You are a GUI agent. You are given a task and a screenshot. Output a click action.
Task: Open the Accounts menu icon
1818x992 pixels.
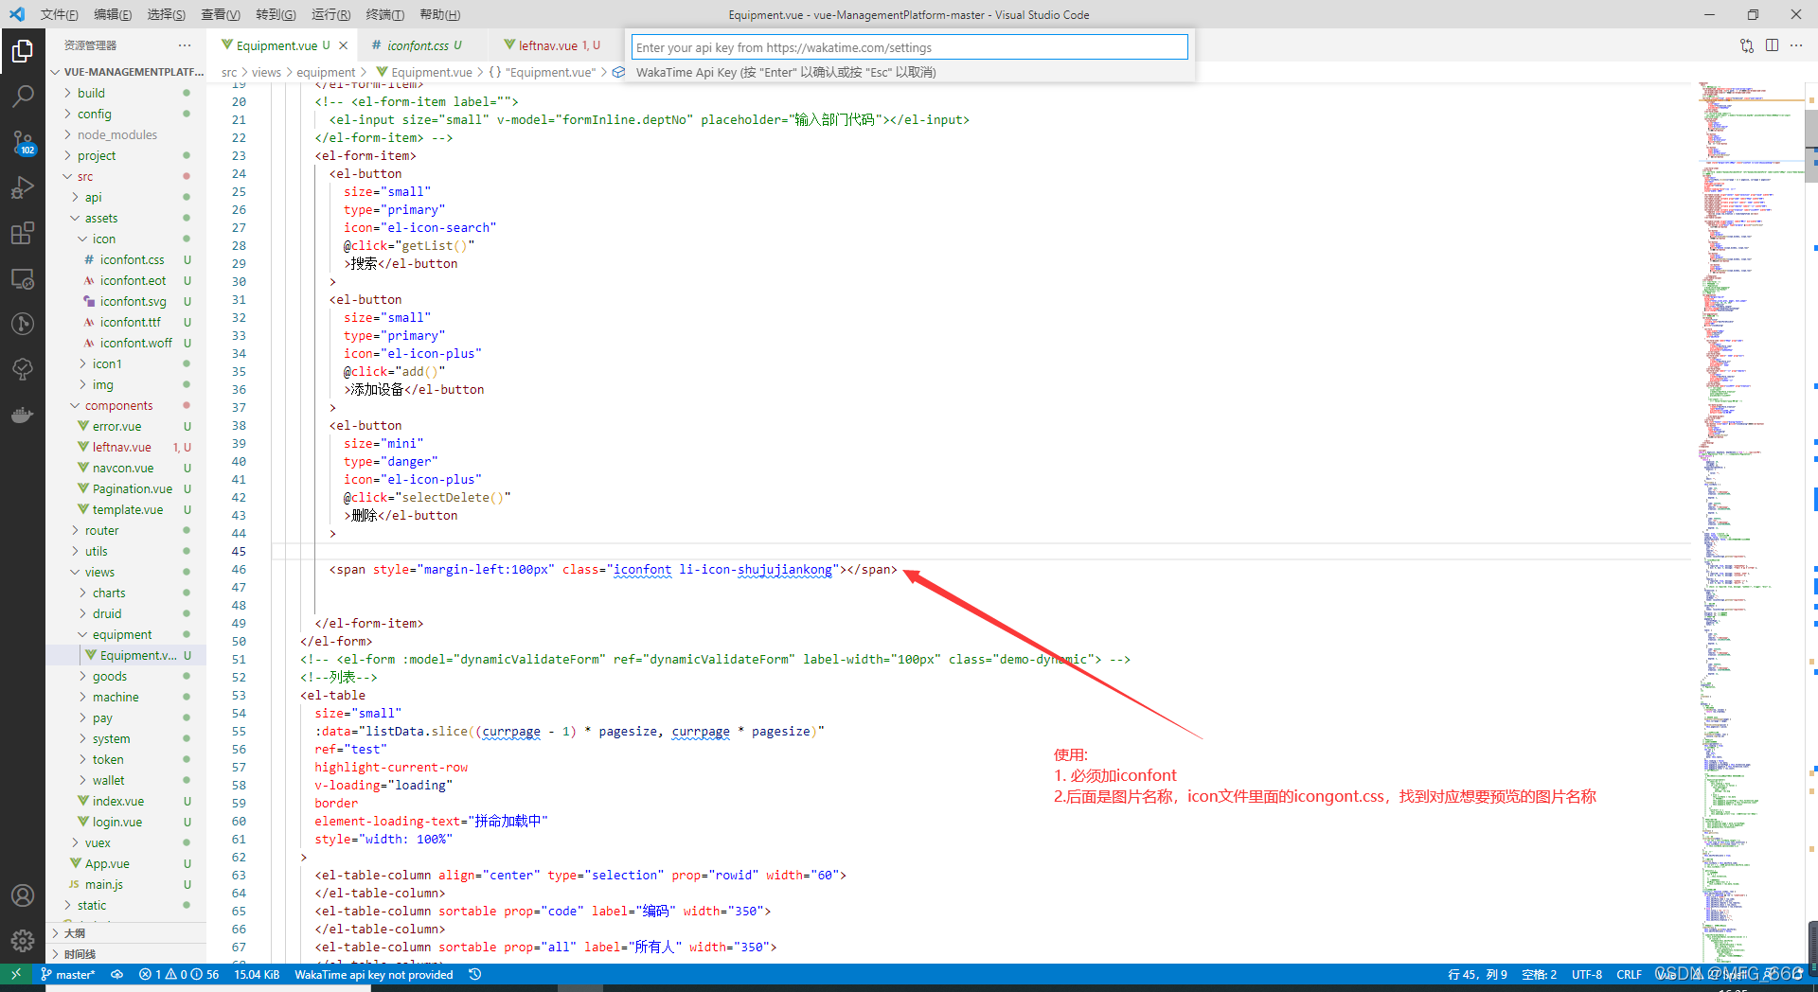click(23, 895)
